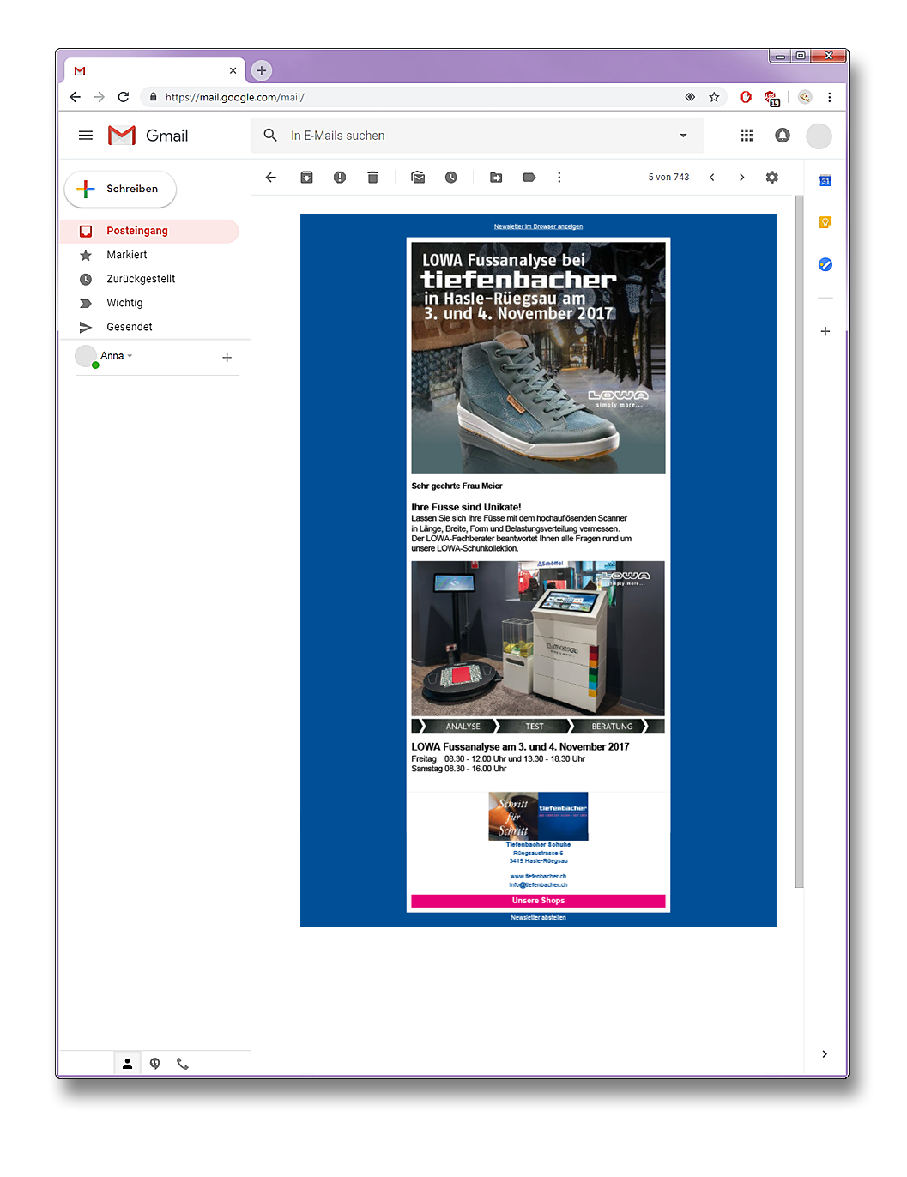Open a new browser tab
The image size is (907, 1177).
click(262, 70)
